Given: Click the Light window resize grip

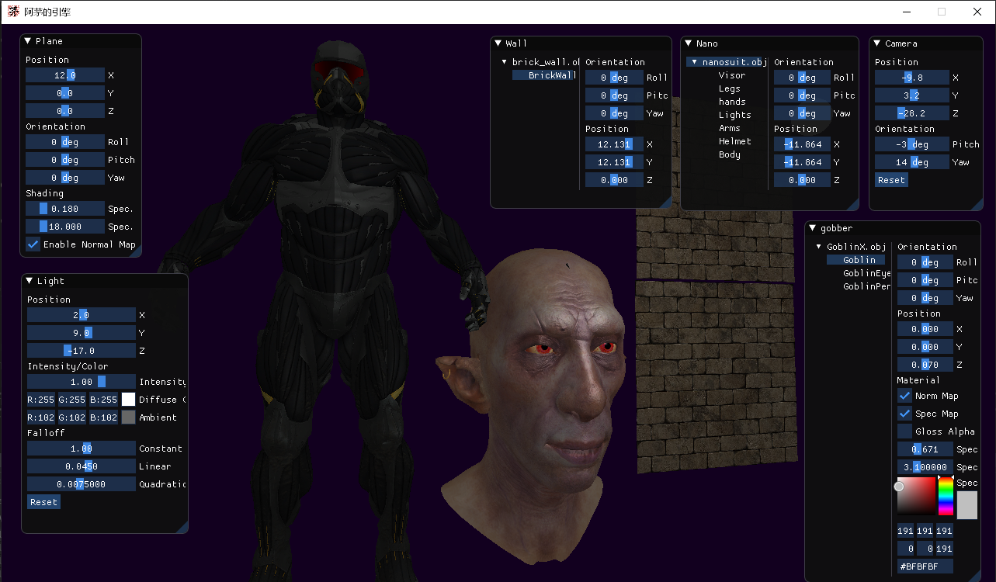Looking at the screenshot, I should click(x=182, y=528).
